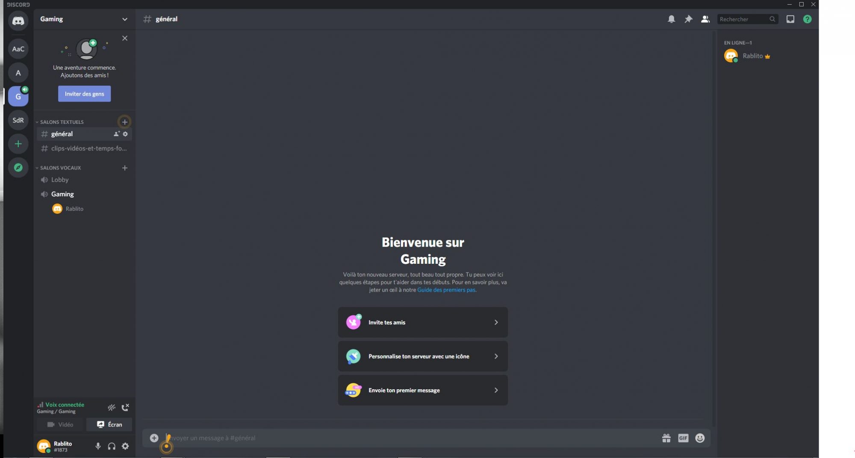Open Envoie ton premier message card
Image resolution: width=855 pixels, height=458 pixels.
tap(423, 390)
